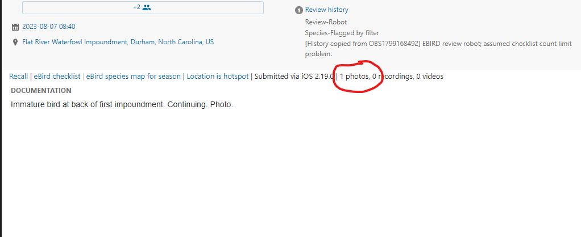Open the 2023-08-07 08:40 date link

click(49, 27)
